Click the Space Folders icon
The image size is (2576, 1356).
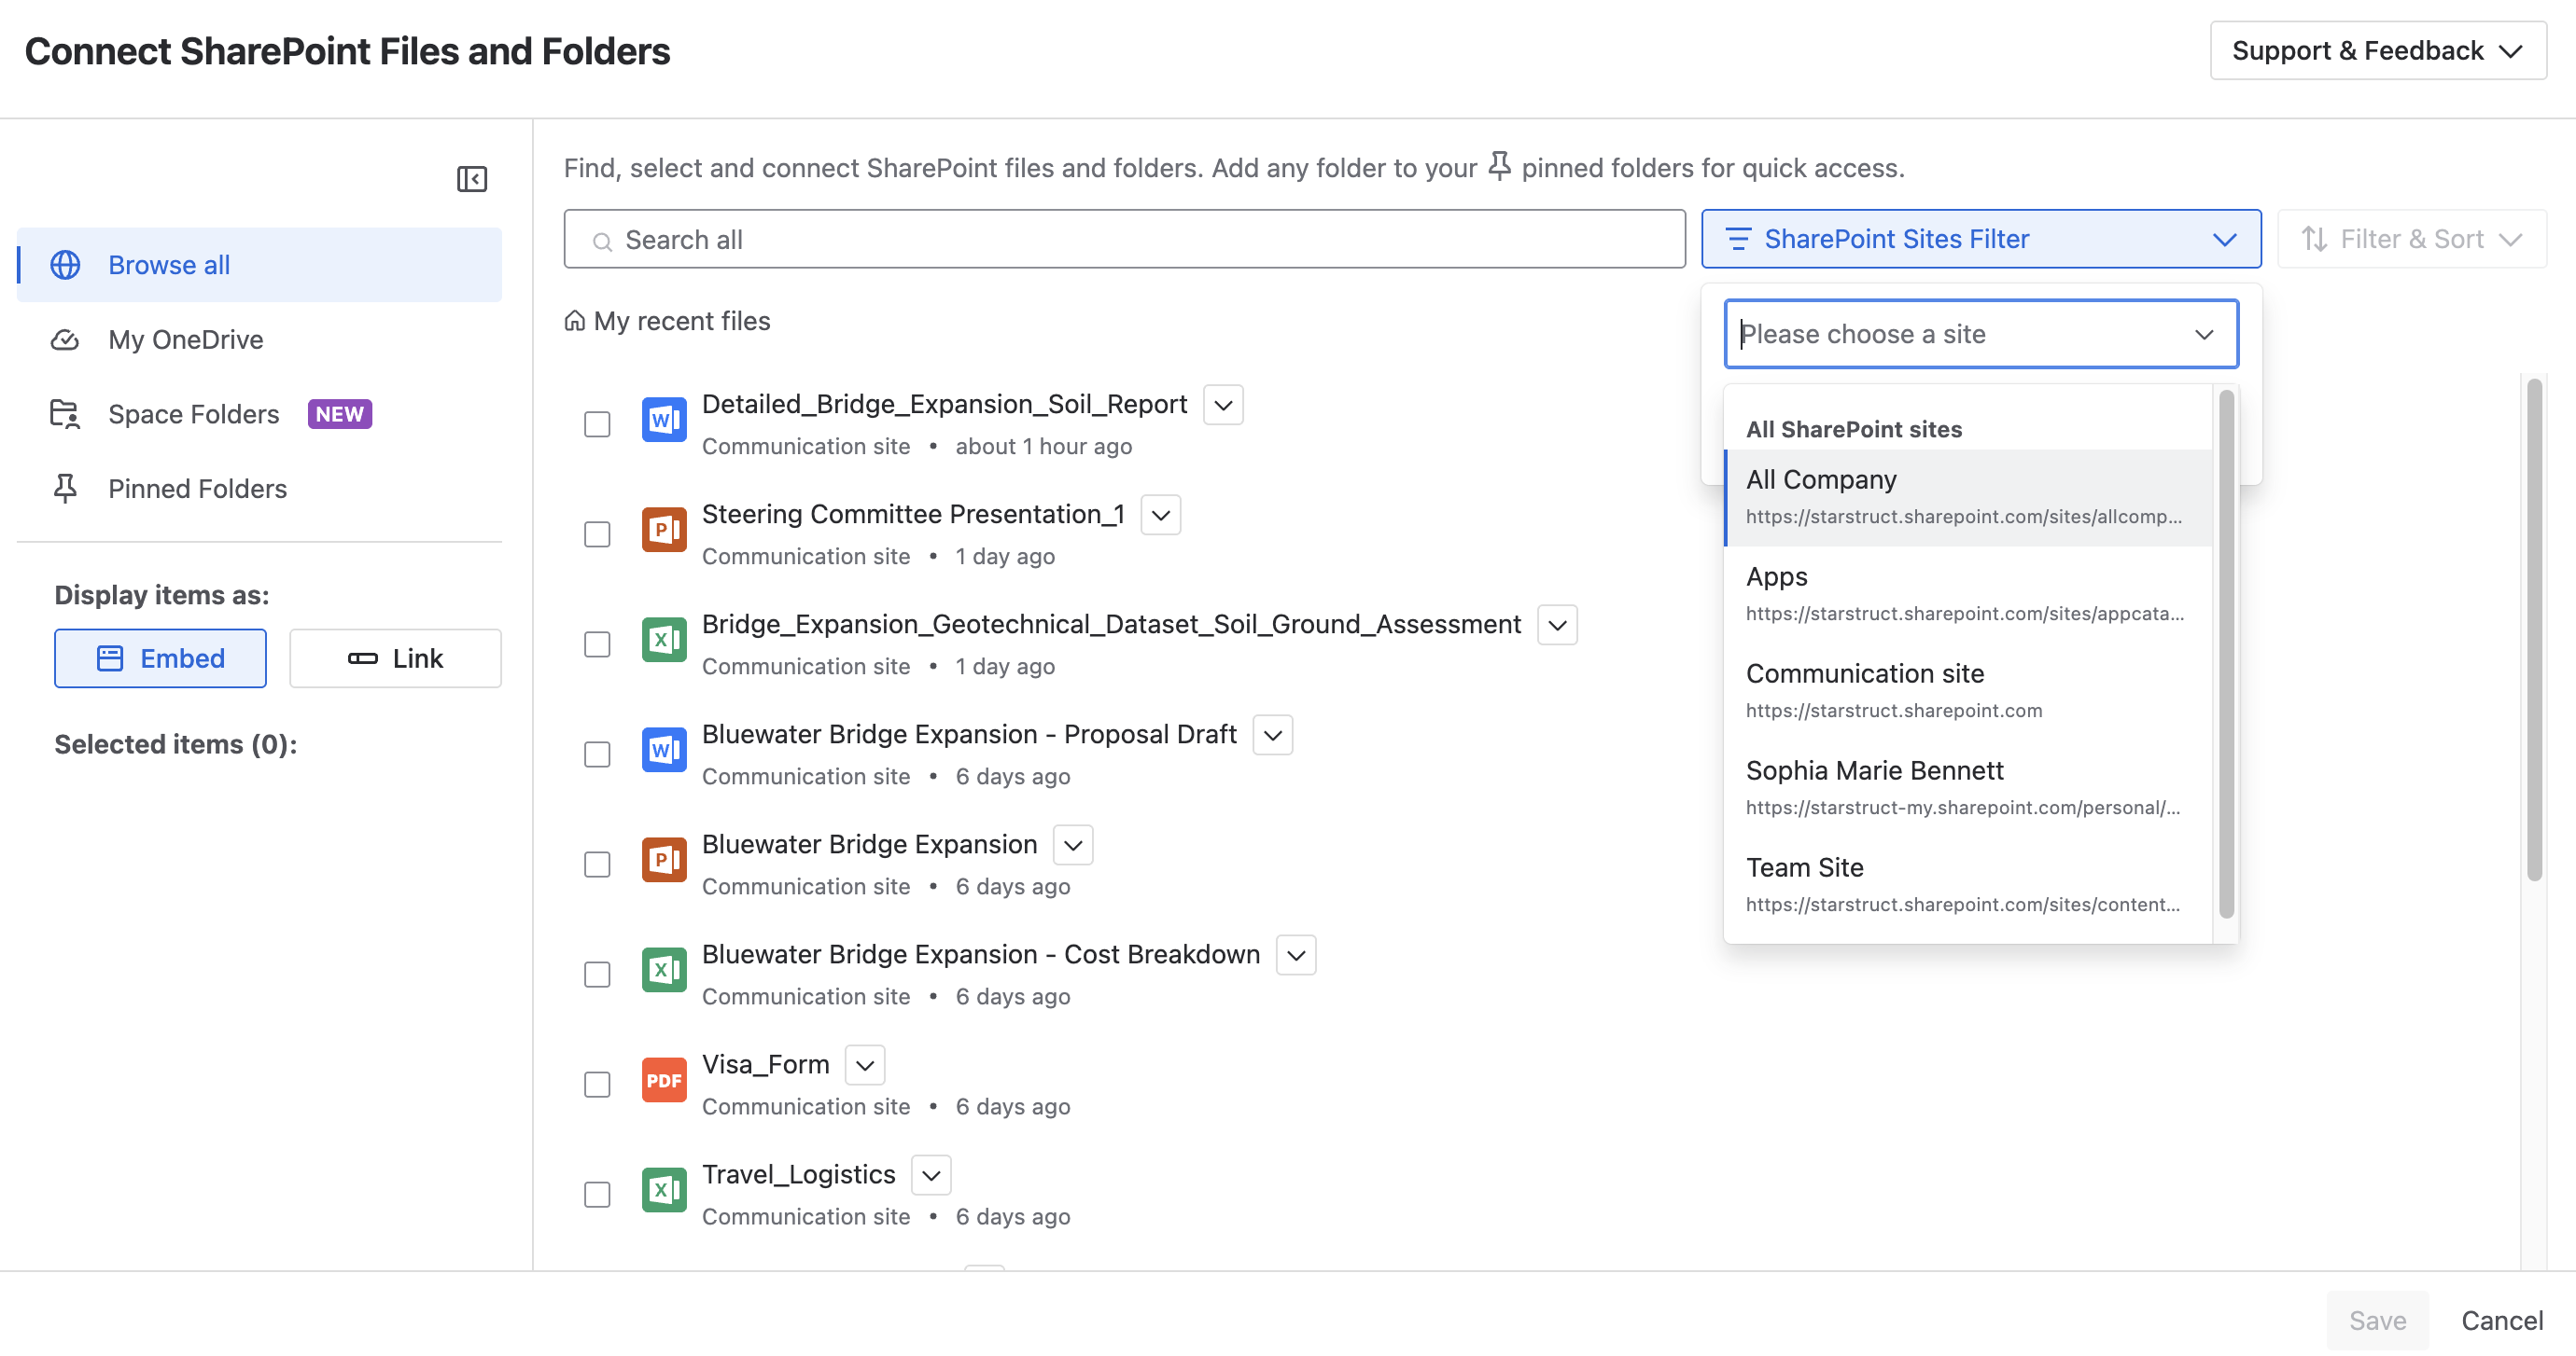[x=66, y=414]
